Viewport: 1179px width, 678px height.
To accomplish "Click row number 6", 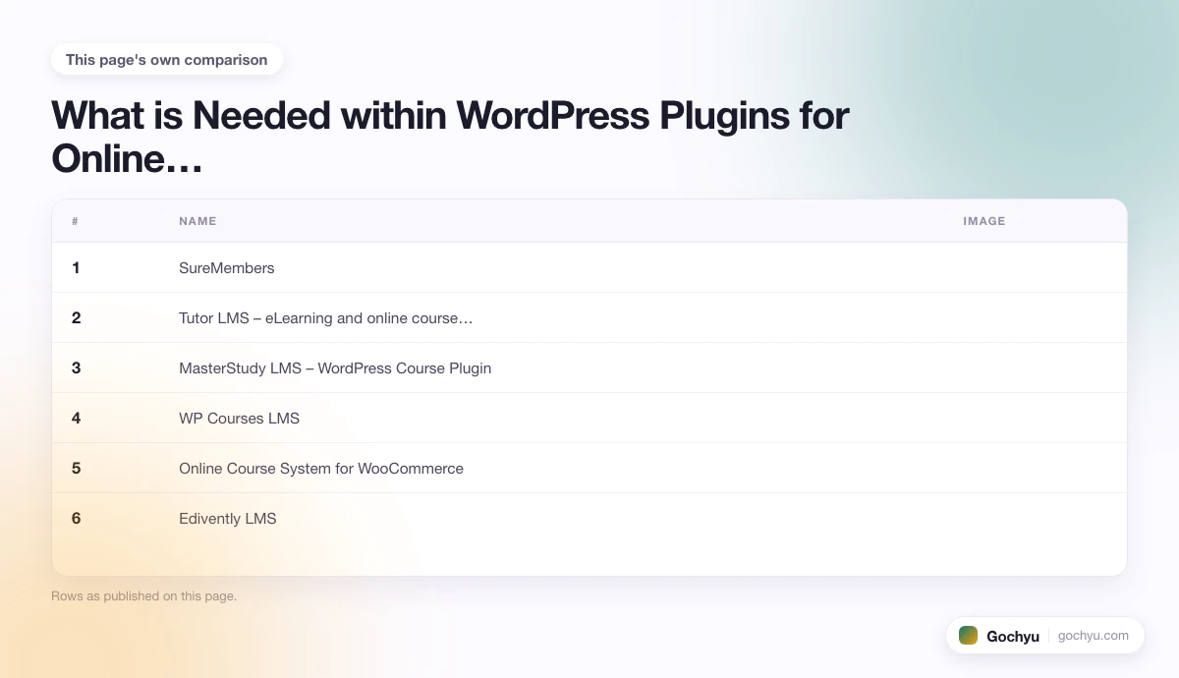I will (76, 518).
